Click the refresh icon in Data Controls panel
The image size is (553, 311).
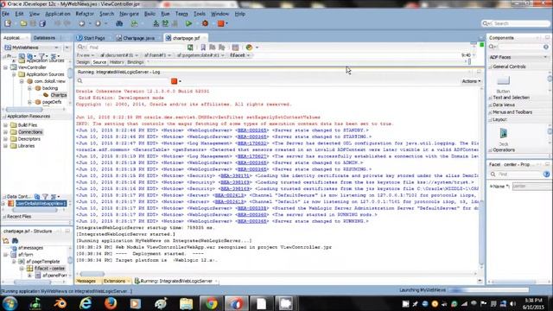click(37, 196)
